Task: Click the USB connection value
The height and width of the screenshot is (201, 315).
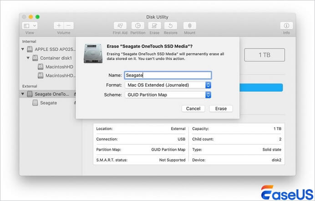Action: [182, 139]
